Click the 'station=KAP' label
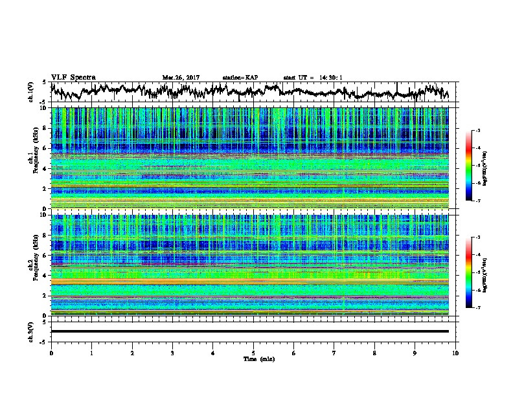This screenshot has width=513, height=396. (x=240, y=78)
